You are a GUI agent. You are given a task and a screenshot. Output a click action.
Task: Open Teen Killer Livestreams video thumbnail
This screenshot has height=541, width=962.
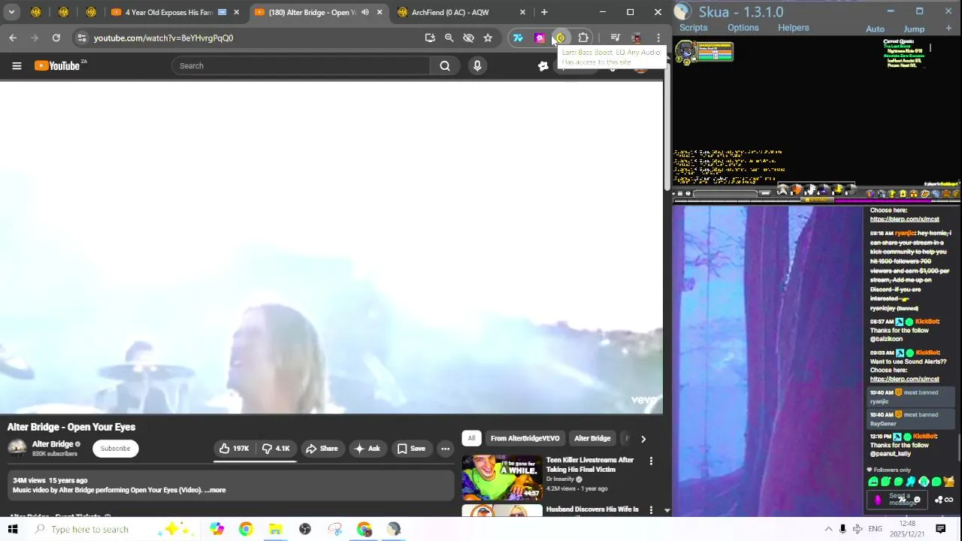pyautogui.click(x=501, y=476)
